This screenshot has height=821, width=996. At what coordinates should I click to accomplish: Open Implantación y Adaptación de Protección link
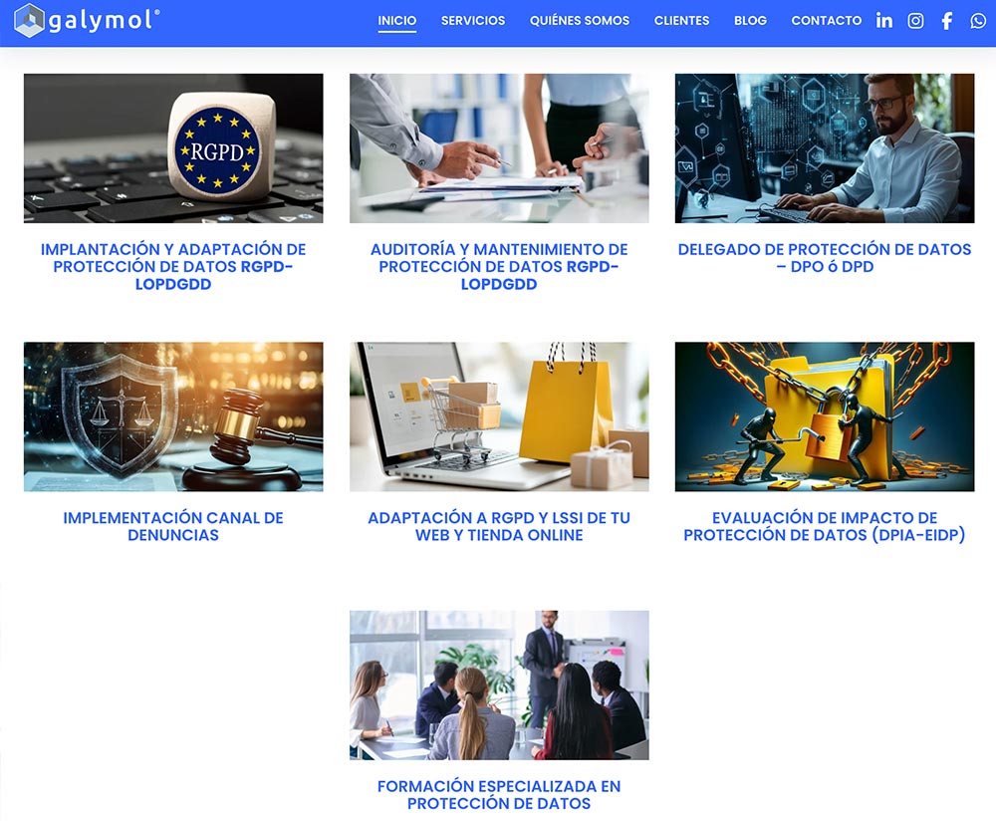173,266
